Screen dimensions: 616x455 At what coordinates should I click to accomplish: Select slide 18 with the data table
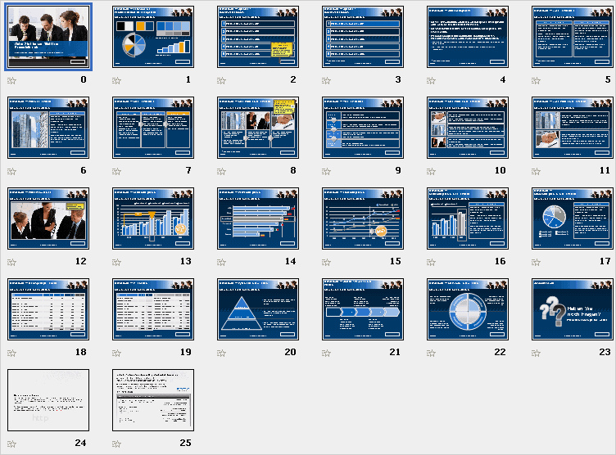48,309
